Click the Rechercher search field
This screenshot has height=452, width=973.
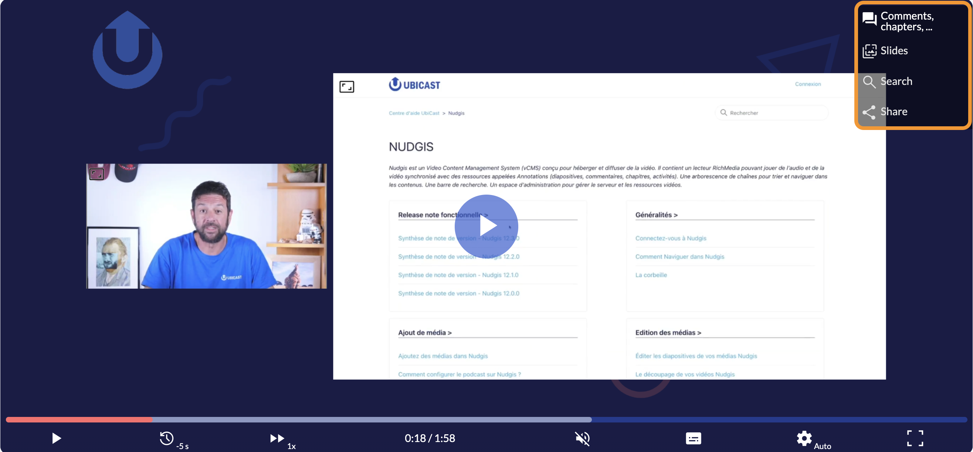(x=771, y=113)
